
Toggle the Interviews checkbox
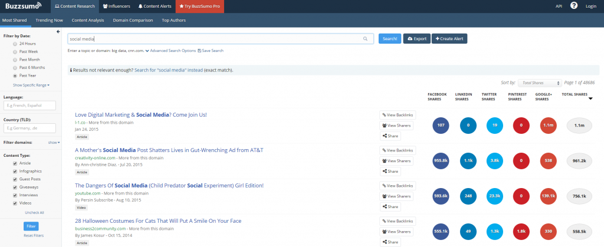15,195
